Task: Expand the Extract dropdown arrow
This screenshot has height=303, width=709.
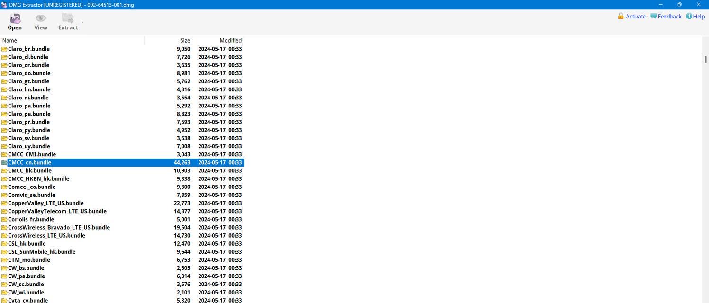Action: click(x=82, y=22)
